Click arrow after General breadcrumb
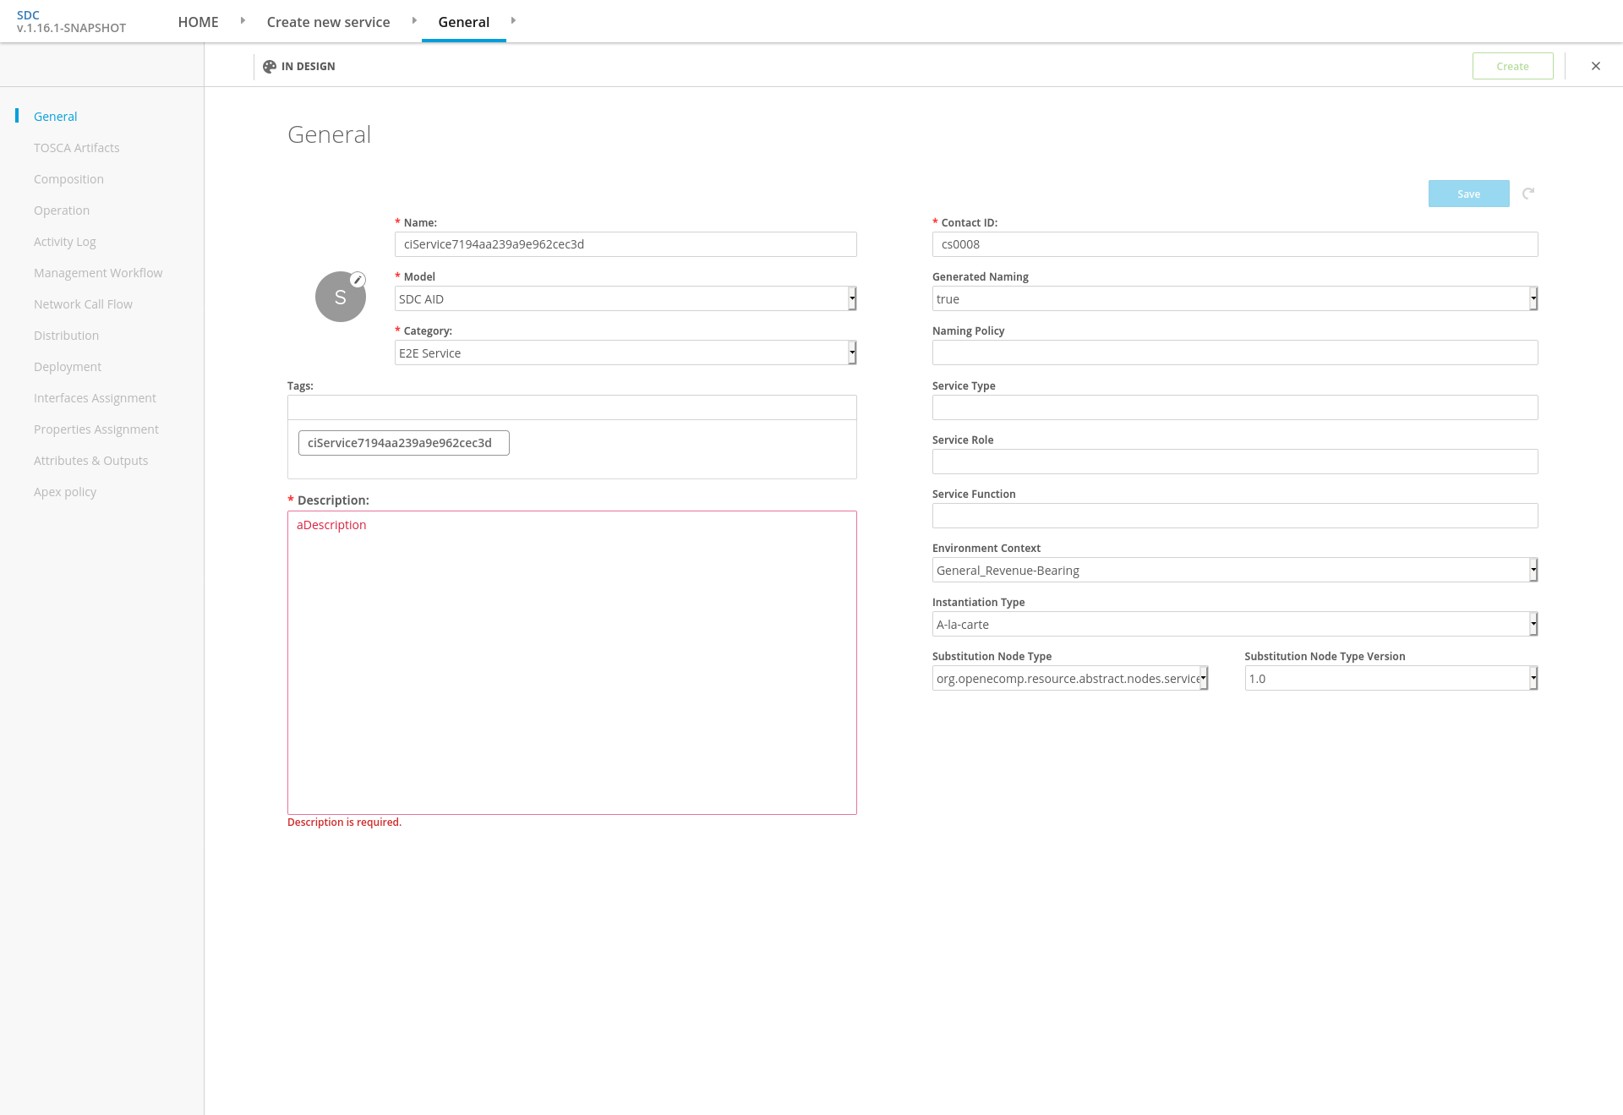 tap(513, 20)
